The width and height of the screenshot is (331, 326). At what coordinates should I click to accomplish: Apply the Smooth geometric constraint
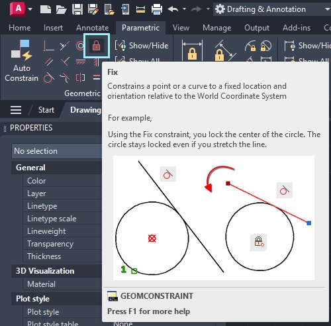pos(65,78)
